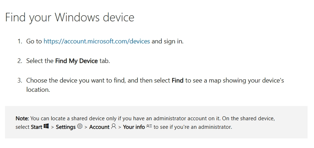Screen dimensions: 314x148
Task: Click the Account person icon
Action: [114, 127]
